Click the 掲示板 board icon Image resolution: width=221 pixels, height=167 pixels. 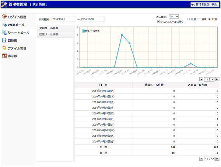click(4, 56)
